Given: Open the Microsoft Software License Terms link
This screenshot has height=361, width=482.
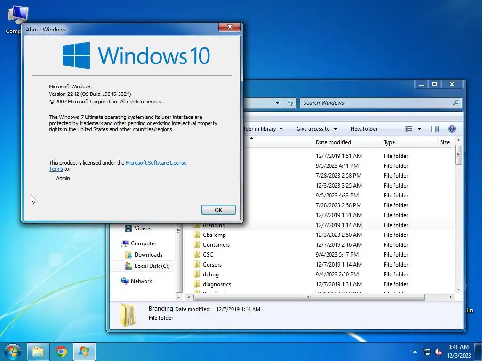Looking at the screenshot, I should click(156, 163).
